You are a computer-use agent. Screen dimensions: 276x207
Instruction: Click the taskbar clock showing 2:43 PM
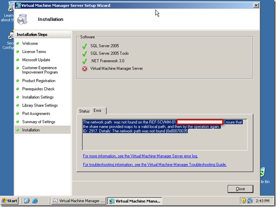(x=262, y=201)
